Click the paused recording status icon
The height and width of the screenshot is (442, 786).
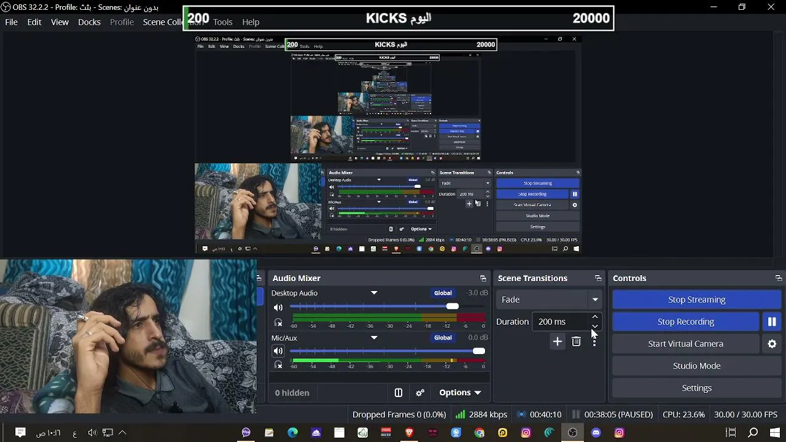(576, 414)
